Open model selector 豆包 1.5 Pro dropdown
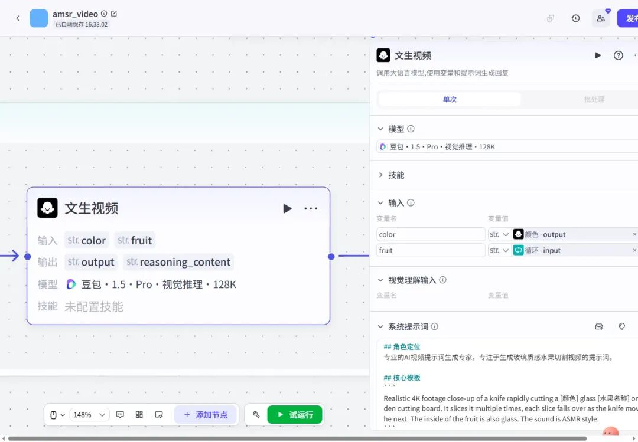 coord(507,147)
